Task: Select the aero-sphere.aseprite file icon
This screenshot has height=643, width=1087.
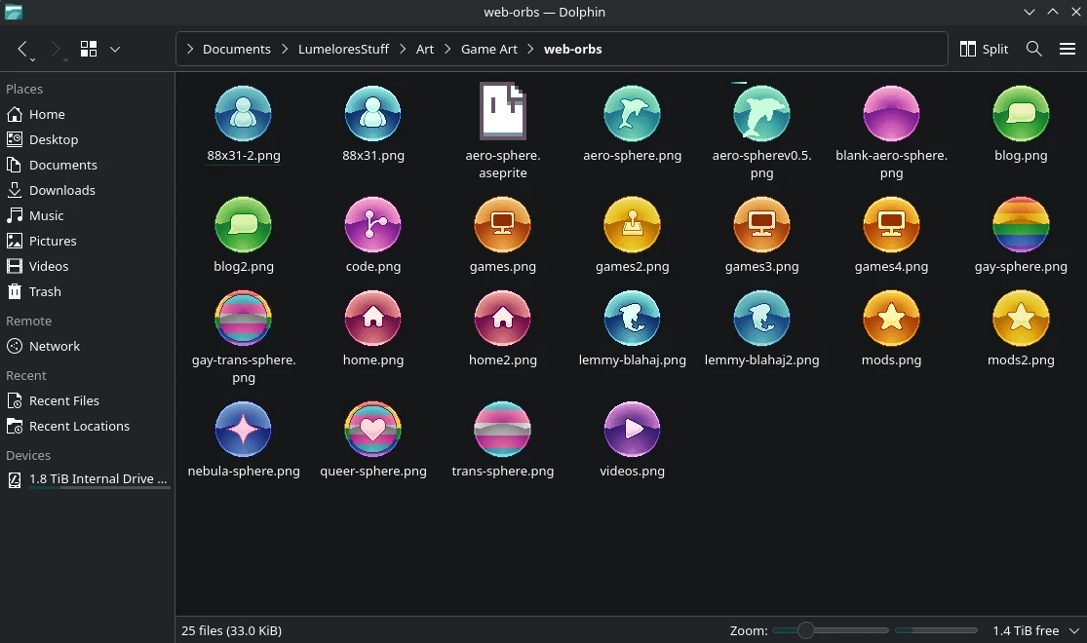Action: 503,112
